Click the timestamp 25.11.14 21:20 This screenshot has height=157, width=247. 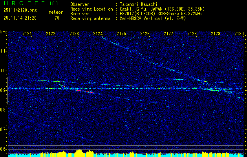20,18
